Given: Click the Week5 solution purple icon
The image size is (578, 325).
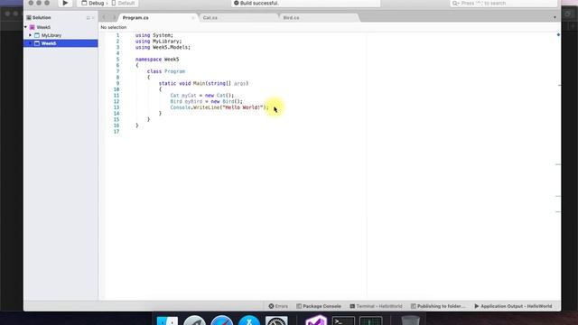Looking at the screenshot, I should tap(33, 27).
